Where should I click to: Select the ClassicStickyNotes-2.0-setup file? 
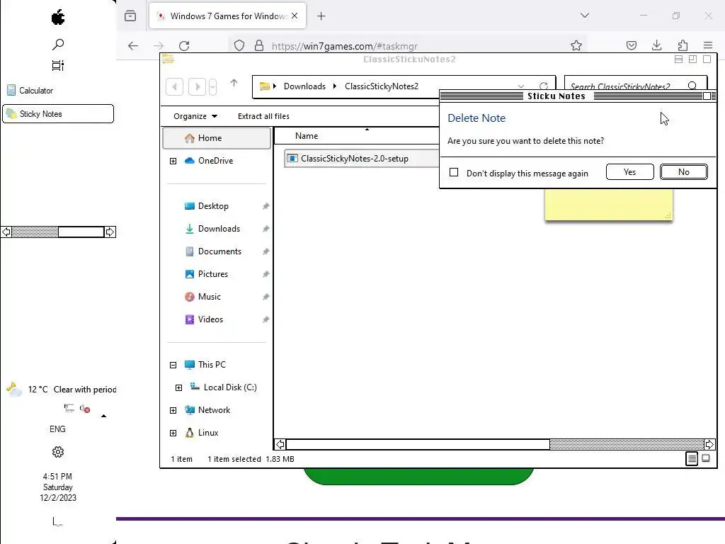(x=361, y=159)
